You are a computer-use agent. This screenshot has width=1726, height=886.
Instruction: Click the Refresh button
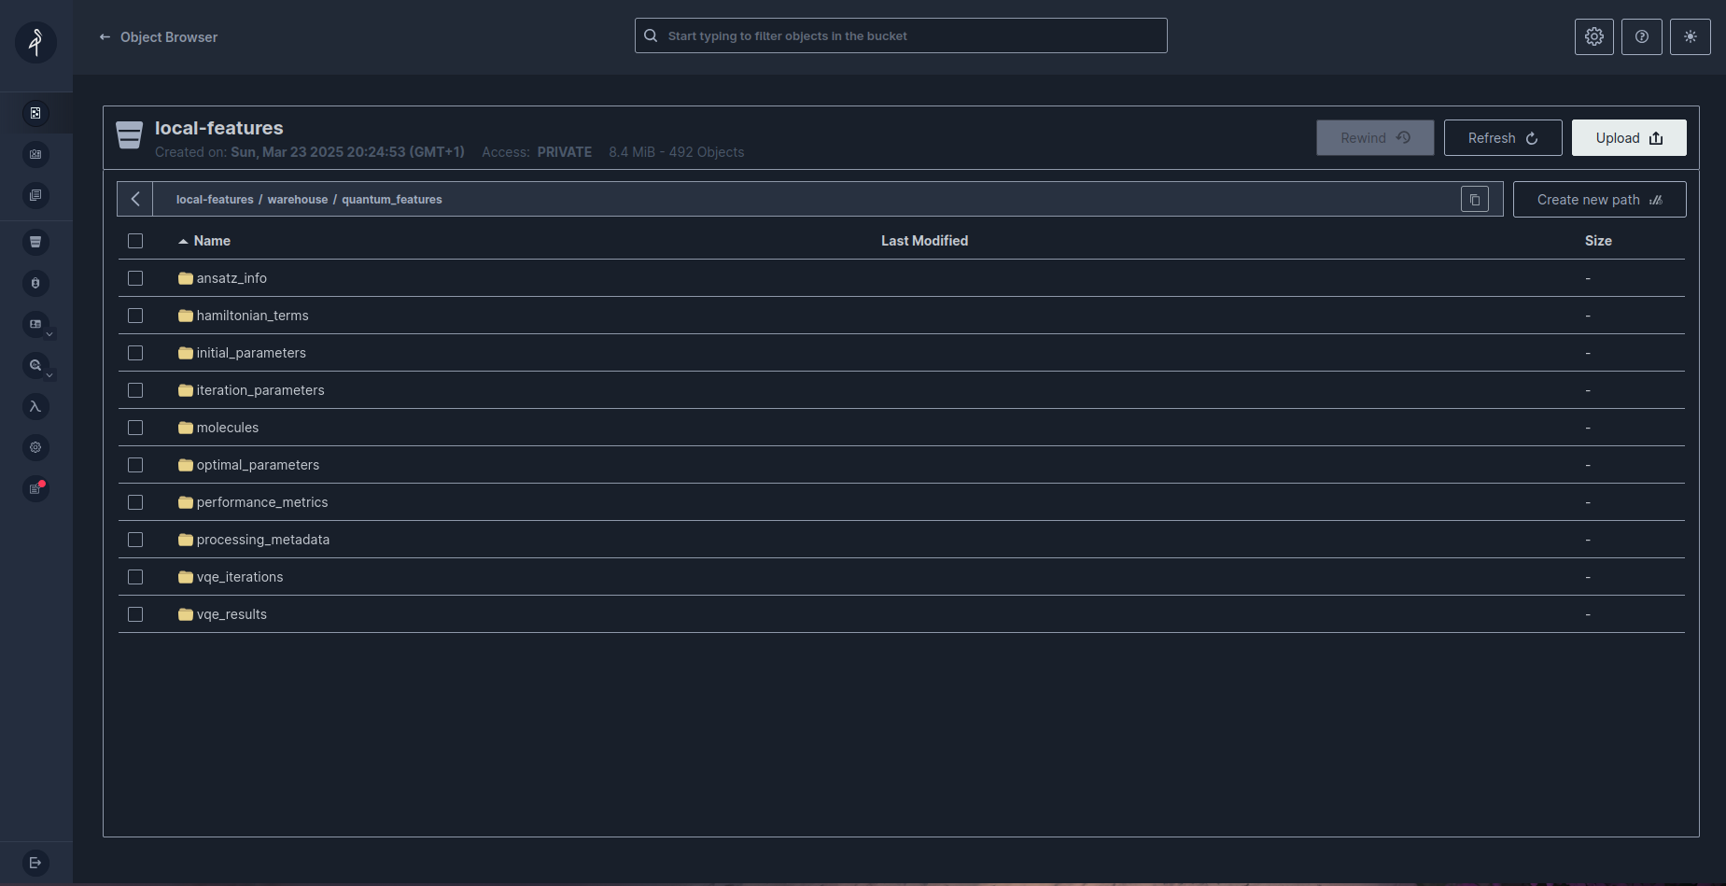1501,137
